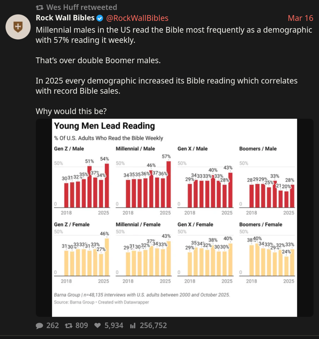Click the 46% bar in Gen Z / Female

tap(107, 257)
